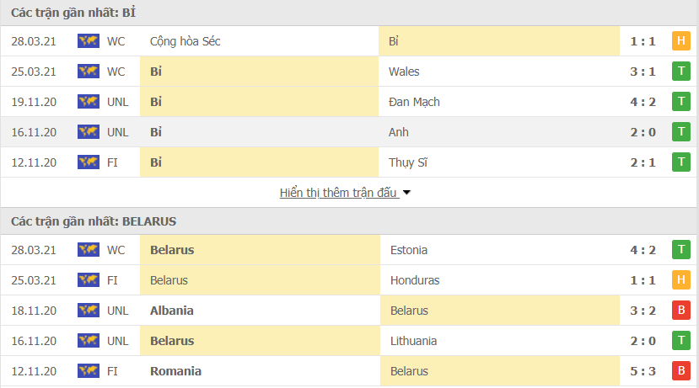This screenshot has height=388, width=699.
Task: Click the UNL label in Bỉ–Đan Mạch row
Action: click(x=118, y=102)
